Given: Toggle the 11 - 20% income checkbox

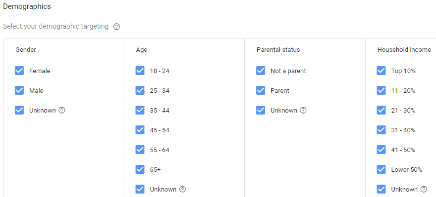Looking at the screenshot, I should tap(381, 91).
